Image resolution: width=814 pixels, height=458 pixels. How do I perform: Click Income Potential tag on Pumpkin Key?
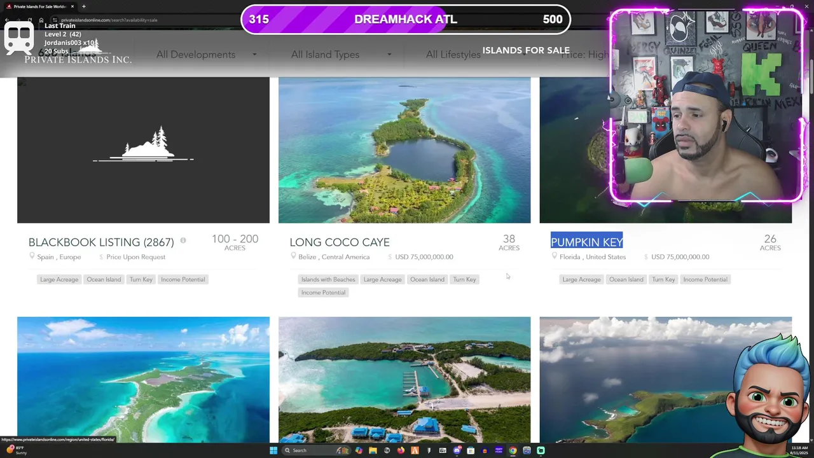click(705, 279)
